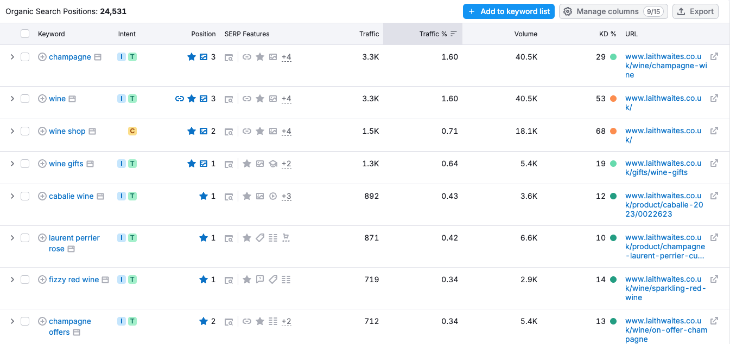Click the plus icon beside the "wine" keyword
The image size is (730, 344).
[42, 99]
